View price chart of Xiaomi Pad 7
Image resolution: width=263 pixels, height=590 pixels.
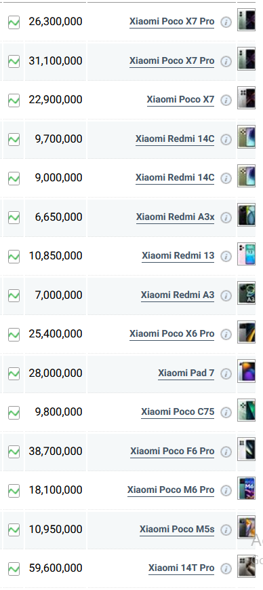pyautogui.click(x=14, y=374)
